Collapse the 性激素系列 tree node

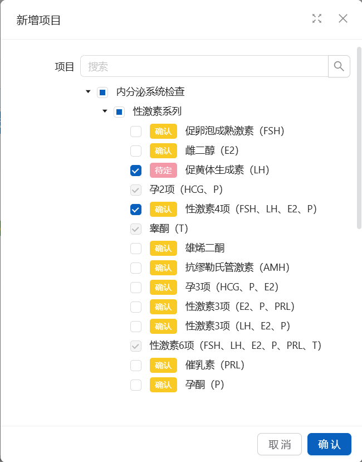pos(105,111)
